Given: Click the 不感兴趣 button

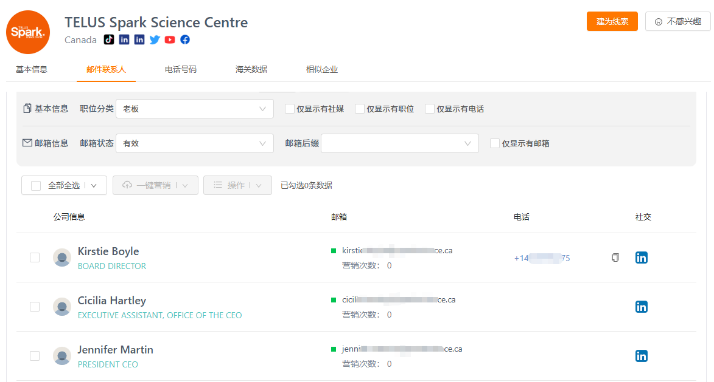Looking at the screenshot, I should coord(677,21).
